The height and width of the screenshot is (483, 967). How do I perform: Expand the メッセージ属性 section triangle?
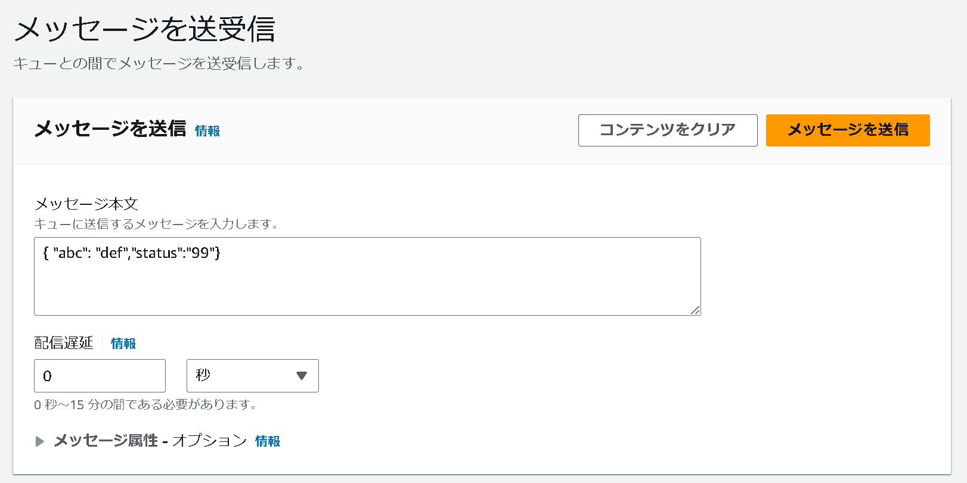tap(40, 441)
